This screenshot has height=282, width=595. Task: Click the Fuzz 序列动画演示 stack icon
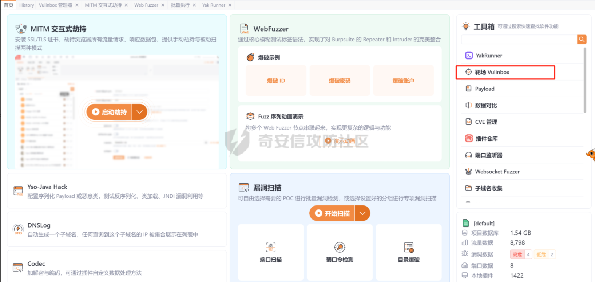(250, 116)
